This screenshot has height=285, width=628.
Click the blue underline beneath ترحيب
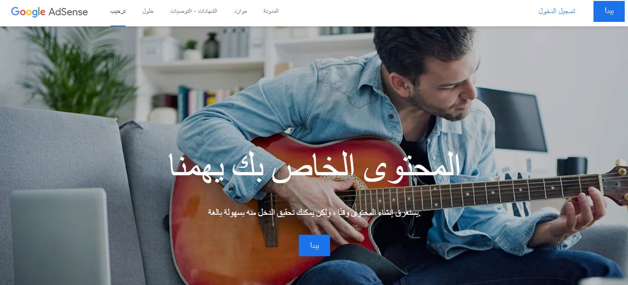coord(118,26)
